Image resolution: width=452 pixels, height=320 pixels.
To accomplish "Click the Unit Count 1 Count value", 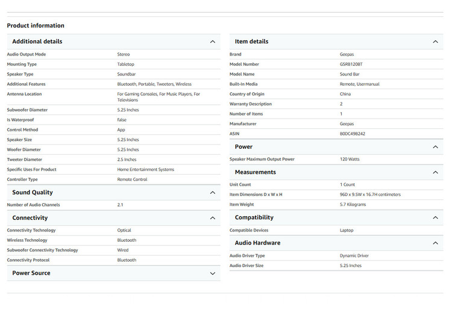I will click(x=347, y=184).
